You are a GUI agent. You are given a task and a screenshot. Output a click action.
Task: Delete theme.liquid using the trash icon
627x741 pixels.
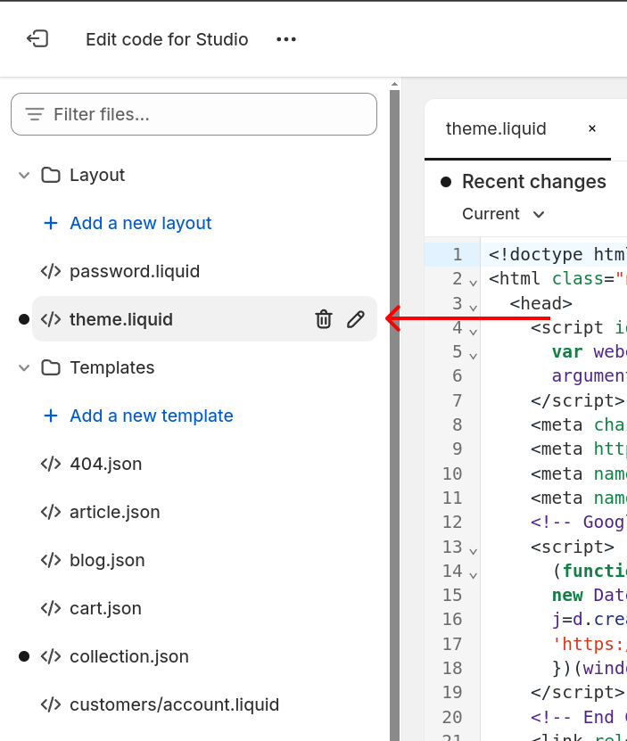324,319
